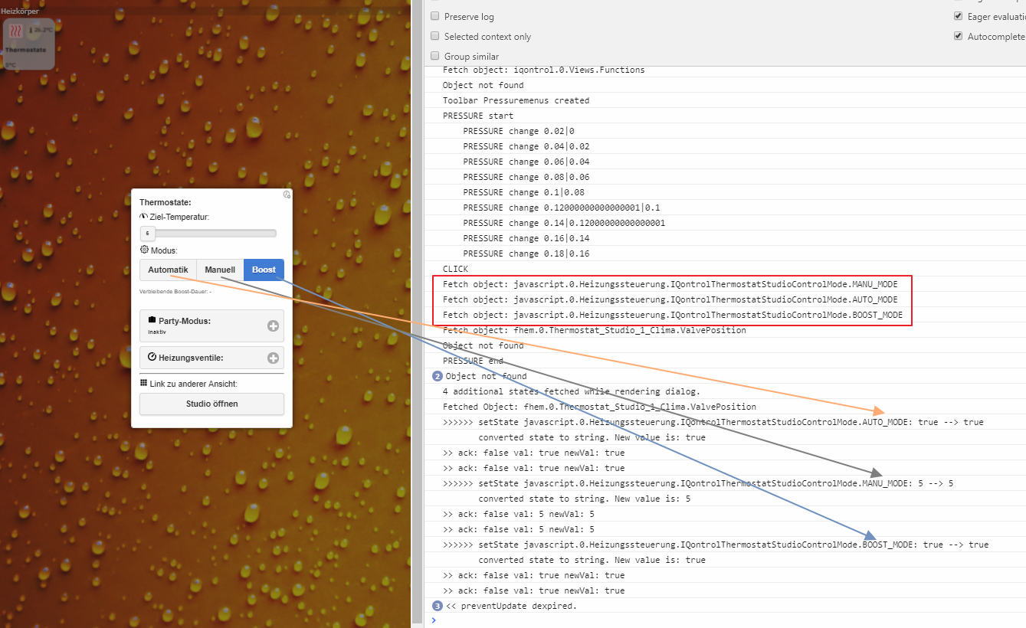Click the PRESSURE change 0.06|0.04 line
Viewport: 1026px width, 628px height.
(x=526, y=162)
